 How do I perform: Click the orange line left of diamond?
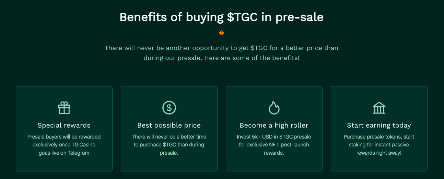click(157, 33)
